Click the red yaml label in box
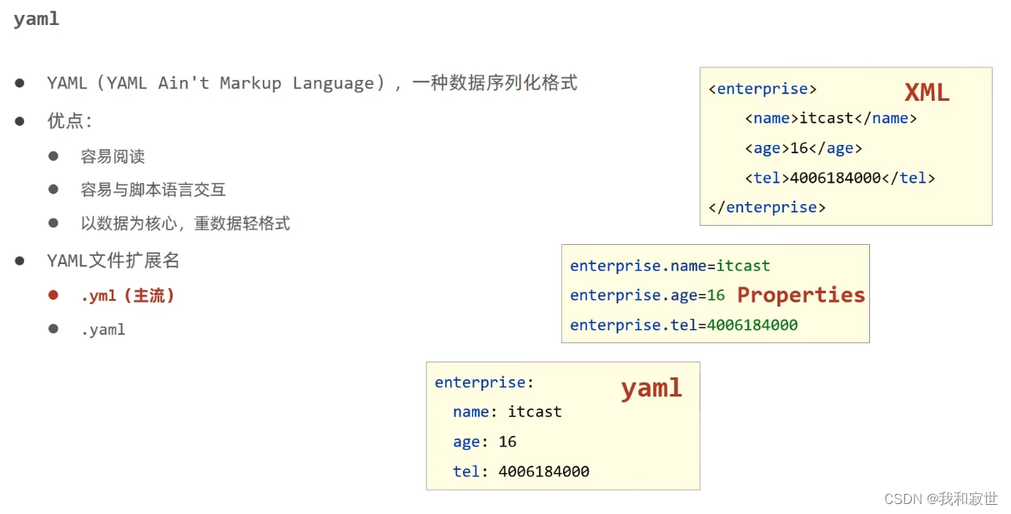Screen dimensions: 1011x514 click(651, 388)
